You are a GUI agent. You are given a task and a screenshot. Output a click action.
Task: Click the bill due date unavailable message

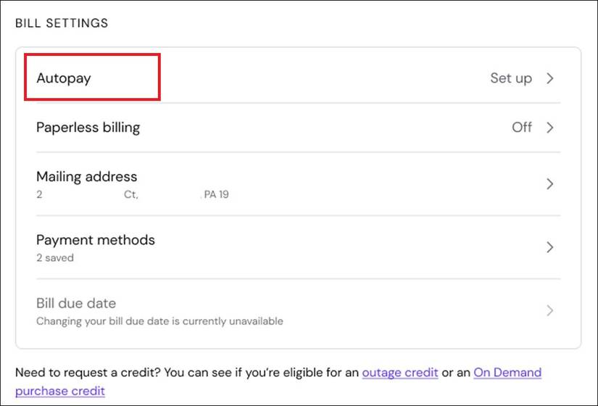159,320
